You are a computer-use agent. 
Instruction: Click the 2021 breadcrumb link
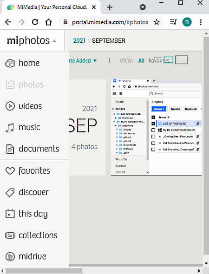(x=79, y=41)
